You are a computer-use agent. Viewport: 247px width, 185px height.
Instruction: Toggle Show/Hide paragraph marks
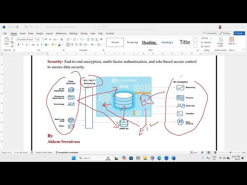point(102,39)
